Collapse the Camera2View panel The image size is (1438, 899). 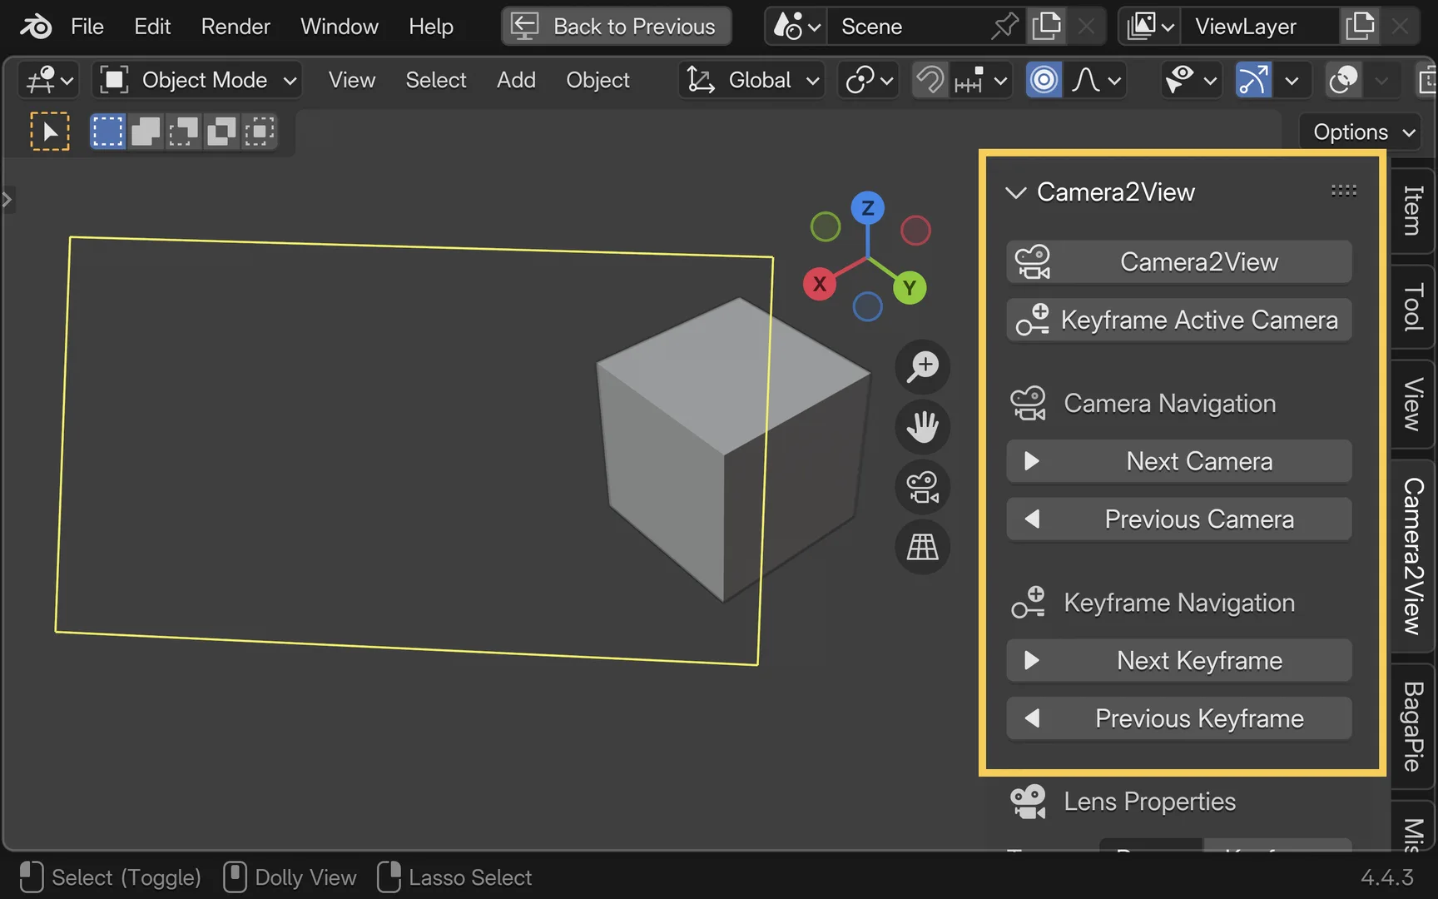pos(1015,192)
